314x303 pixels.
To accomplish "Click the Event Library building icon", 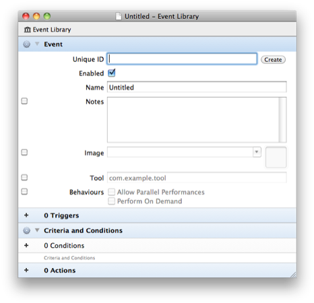I will click(x=28, y=30).
